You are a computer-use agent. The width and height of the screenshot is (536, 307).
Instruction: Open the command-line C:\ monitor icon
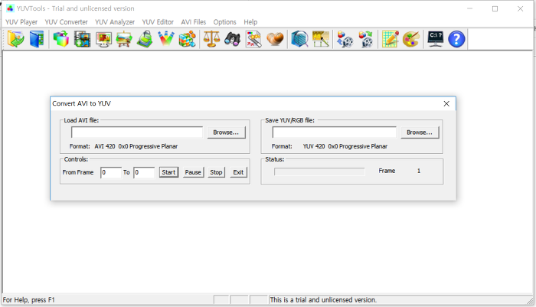(436, 39)
